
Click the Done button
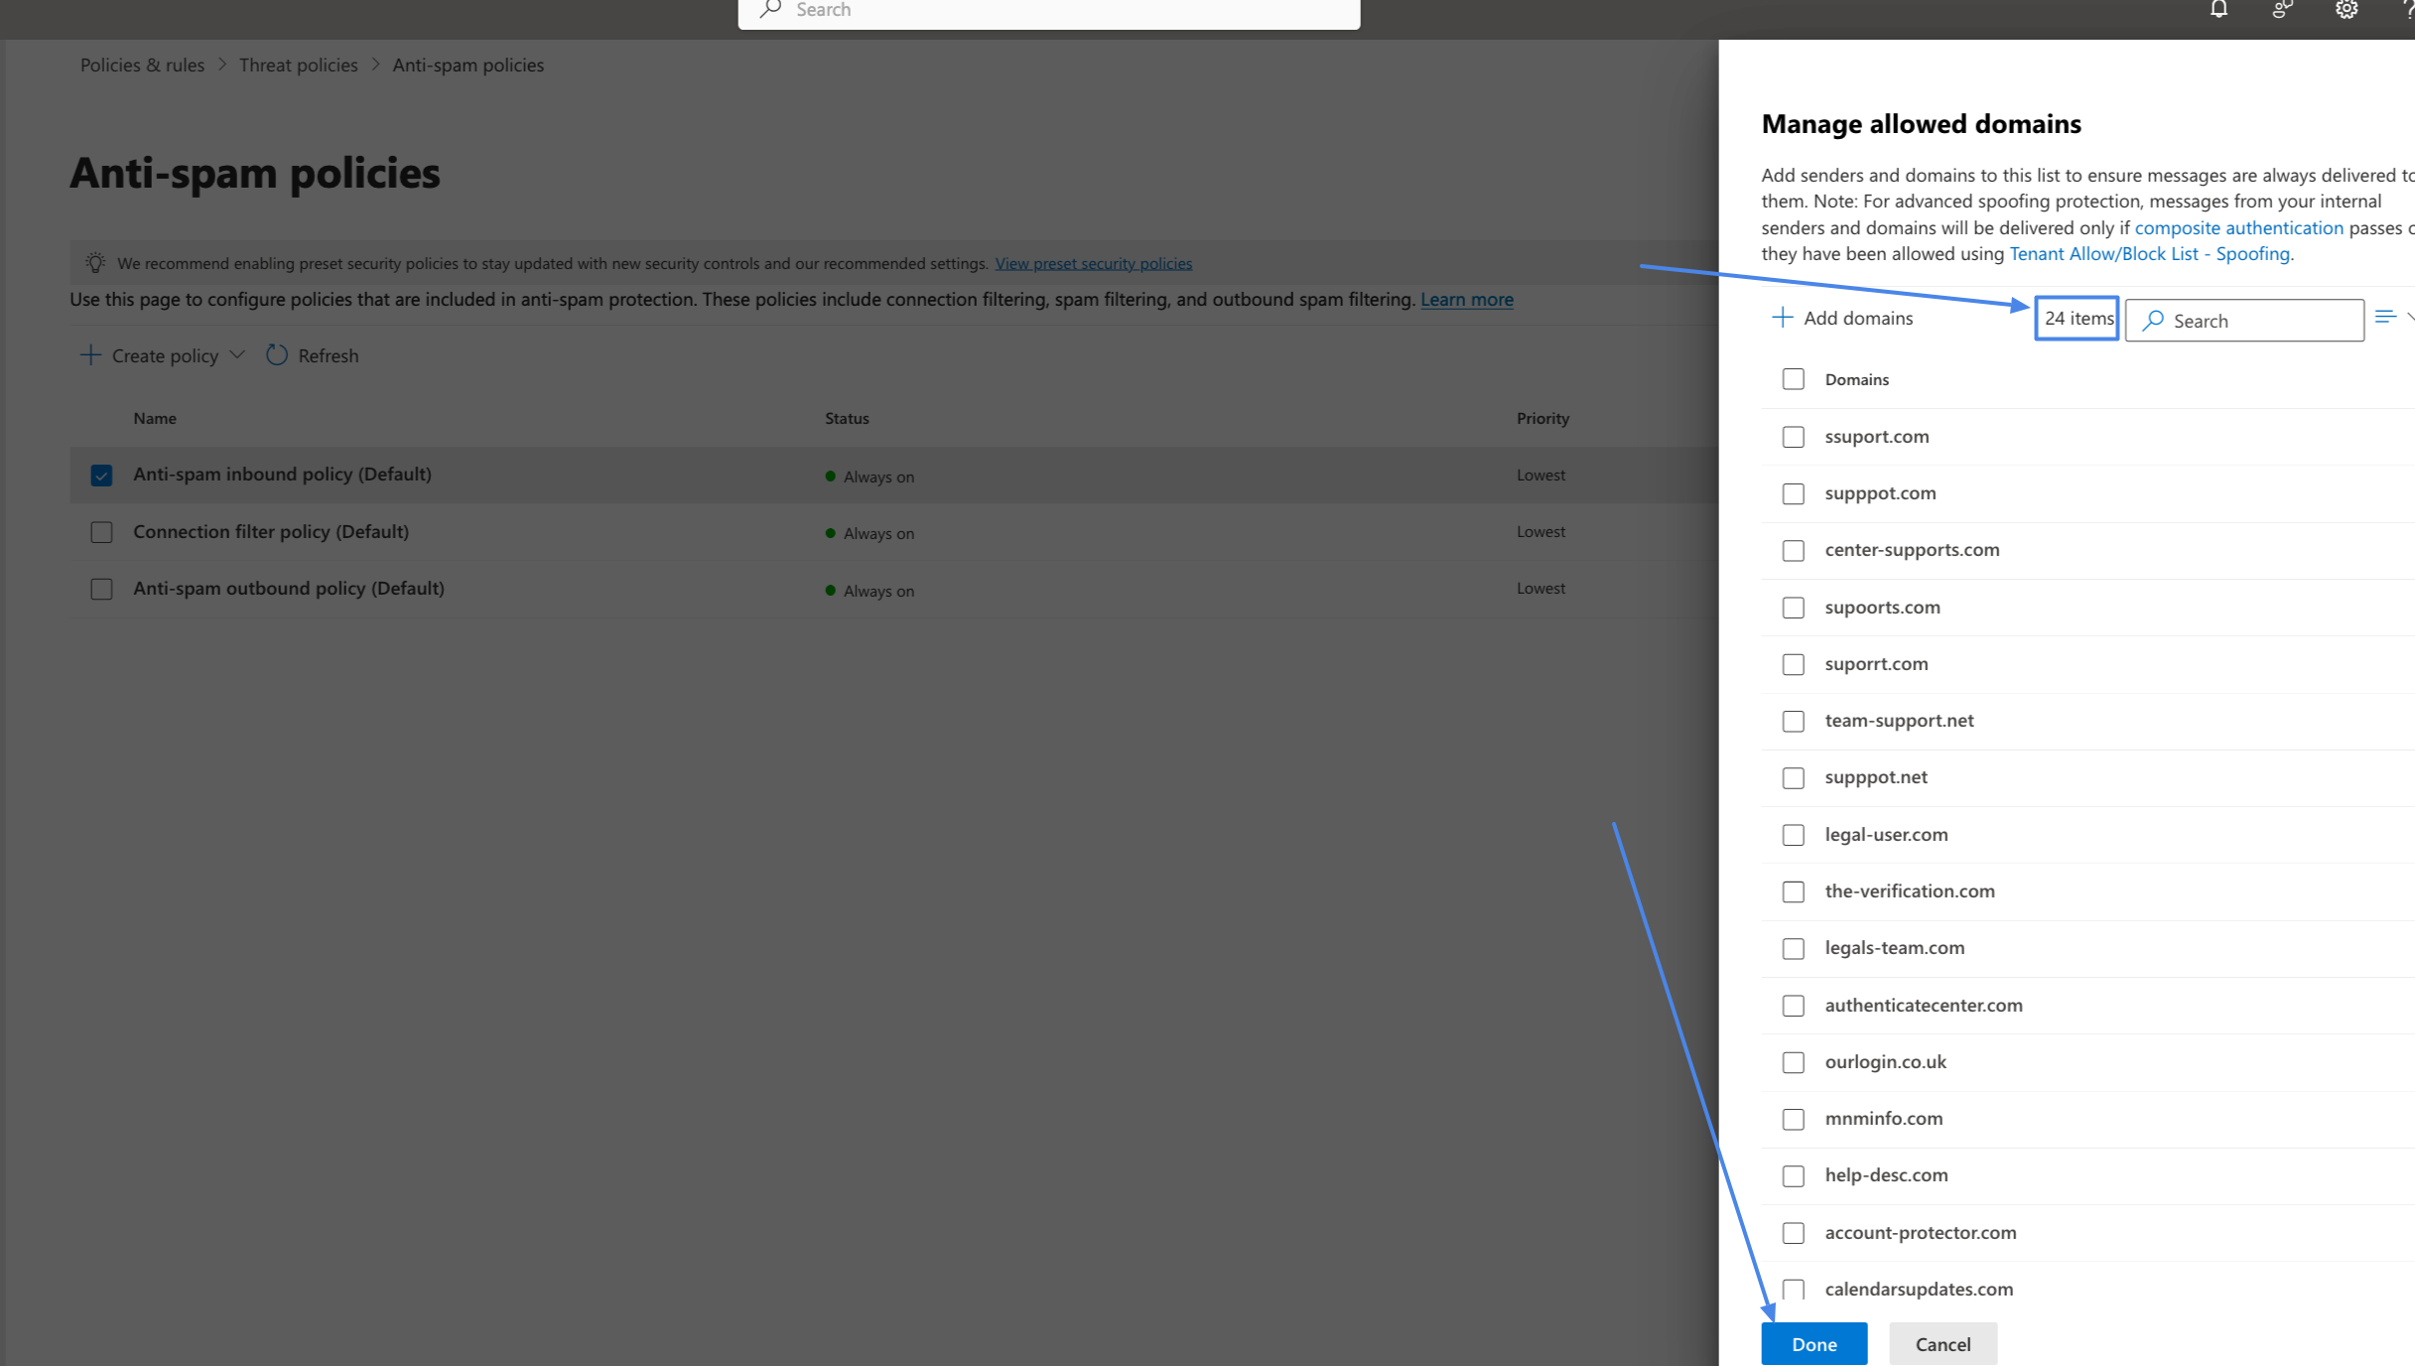coord(1813,1343)
